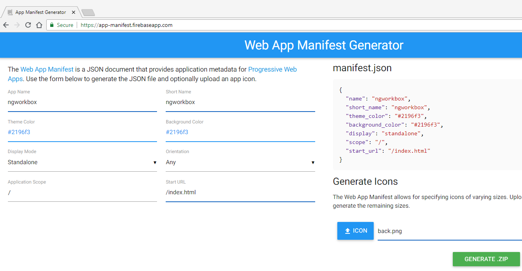
Task: Open a new browser tab
Action: [88, 13]
